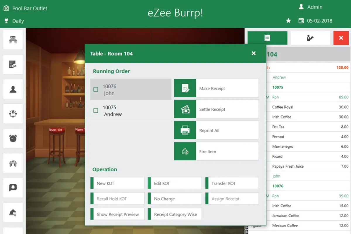Click the 128.00 total amount

click(342, 68)
